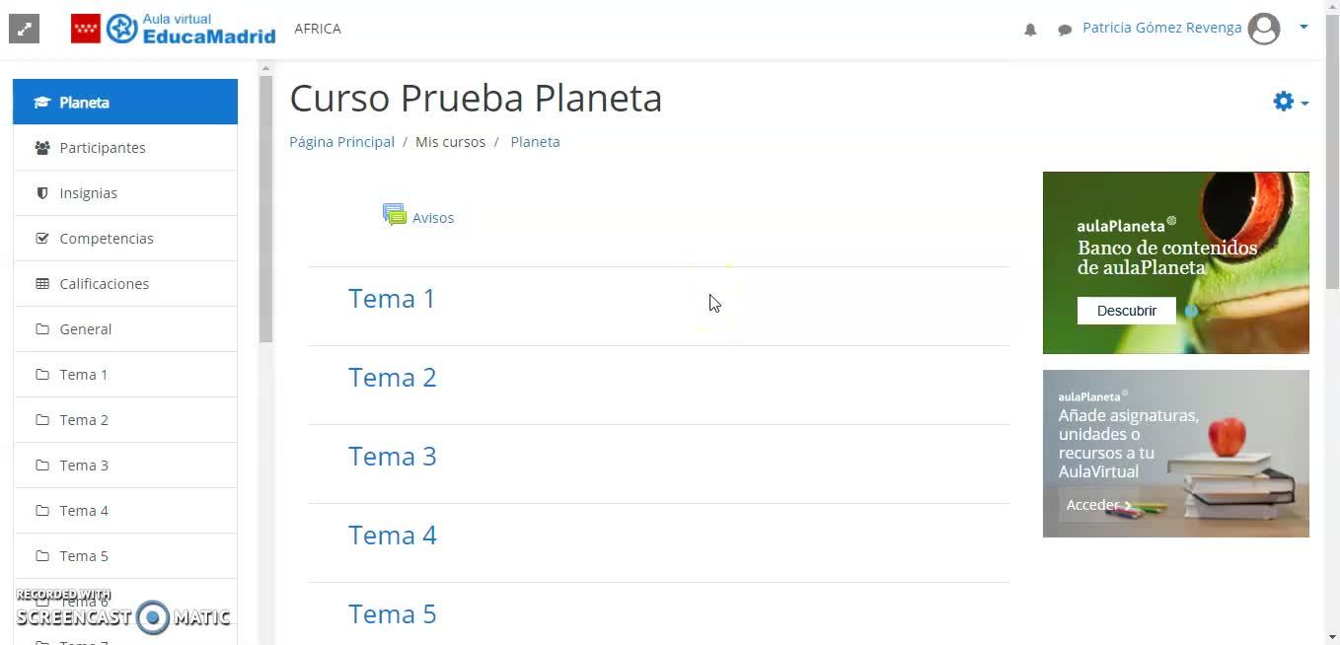Click the Avisos forum icon
This screenshot has height=645, width=1340.
click(395, 216)
